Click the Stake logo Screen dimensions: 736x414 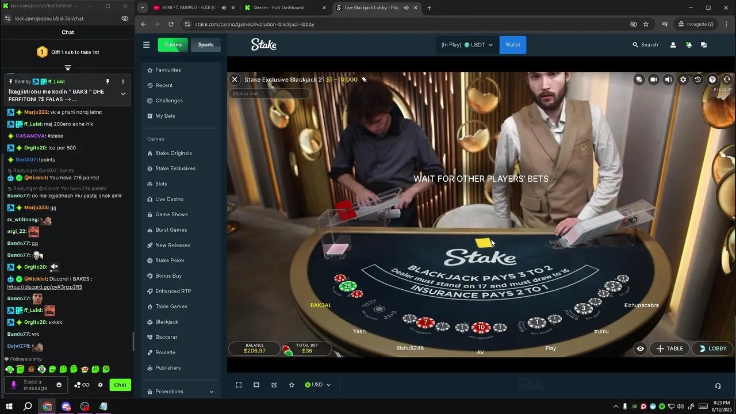[264, 45]
